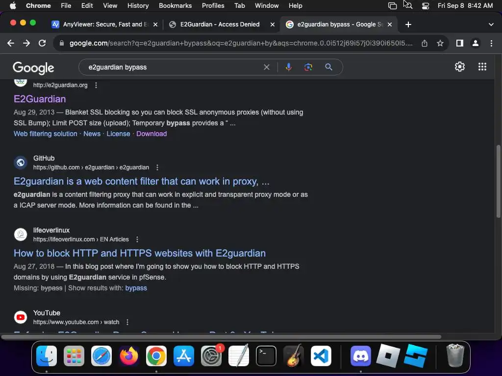This screenshot has width=502, height=376.
Task: Open How to block HTTP and HTTPS result
Action: pyautogui.click(x=140, y=253)
